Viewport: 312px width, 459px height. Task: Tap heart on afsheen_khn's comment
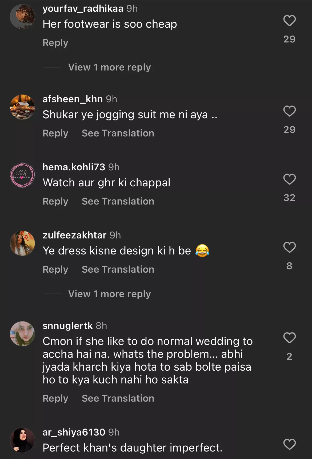289,111
